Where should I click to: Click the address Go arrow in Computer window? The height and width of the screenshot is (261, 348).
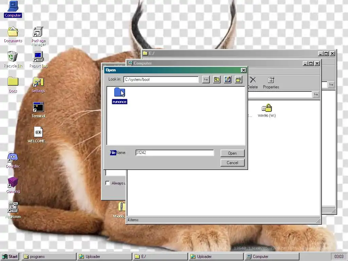(x=316, y=94)
